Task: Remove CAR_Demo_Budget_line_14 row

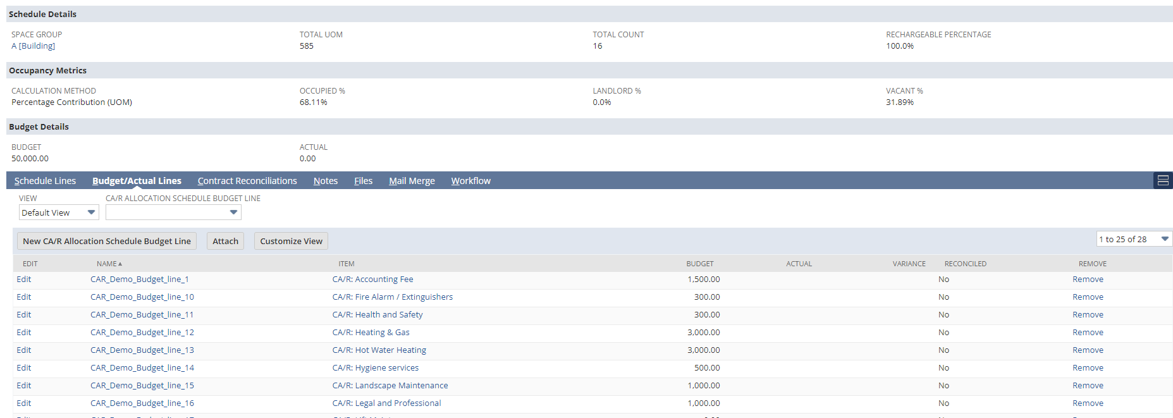Action: [1088, 367]
